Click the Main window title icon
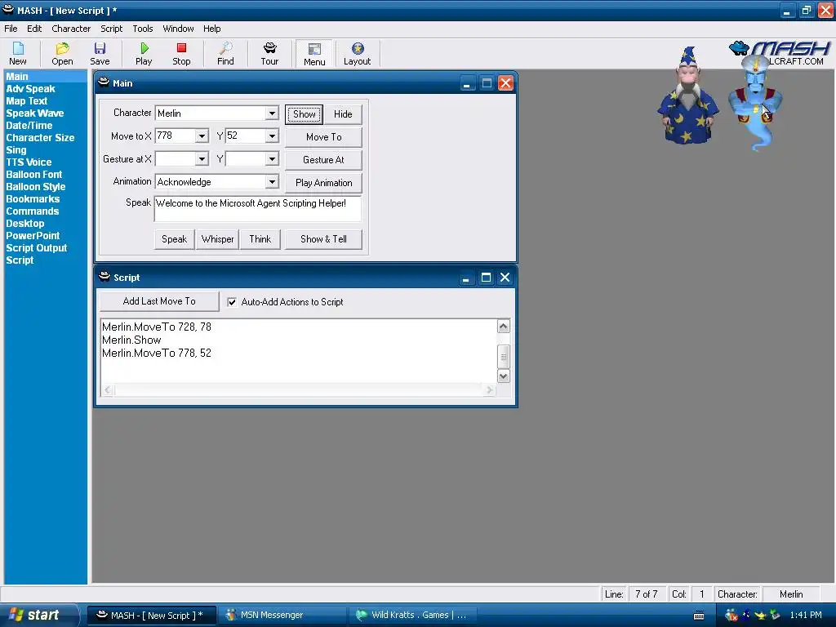836x627 pixels. pos(104,82)
